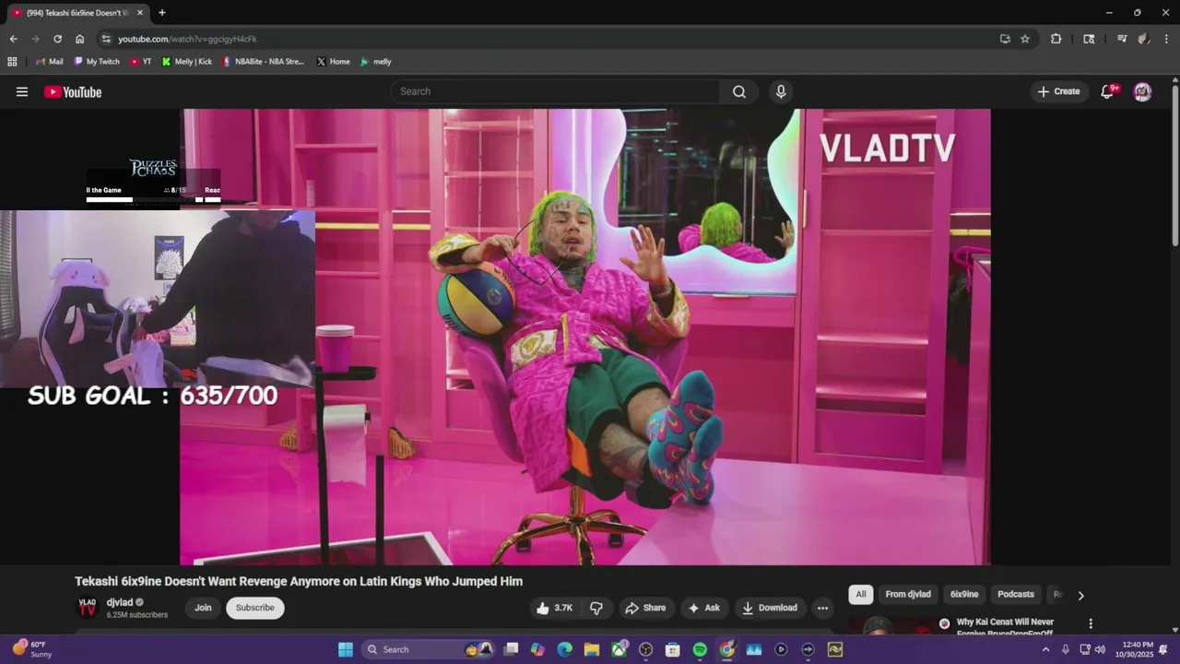
Task: Show hidden system tray icons
Action: point(1045,649)
